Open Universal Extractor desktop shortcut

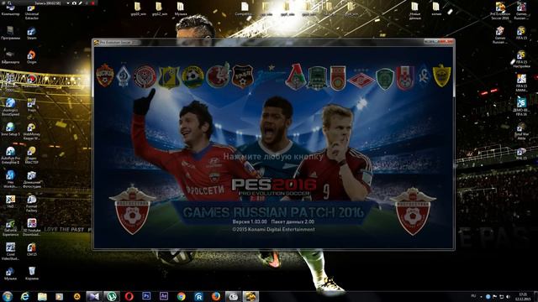[32, 12]
